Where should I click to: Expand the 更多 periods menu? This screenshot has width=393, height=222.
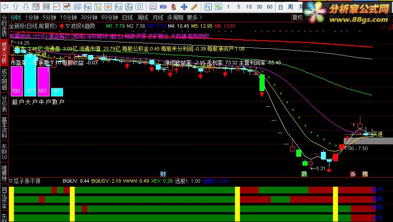(x=194, y=17)
